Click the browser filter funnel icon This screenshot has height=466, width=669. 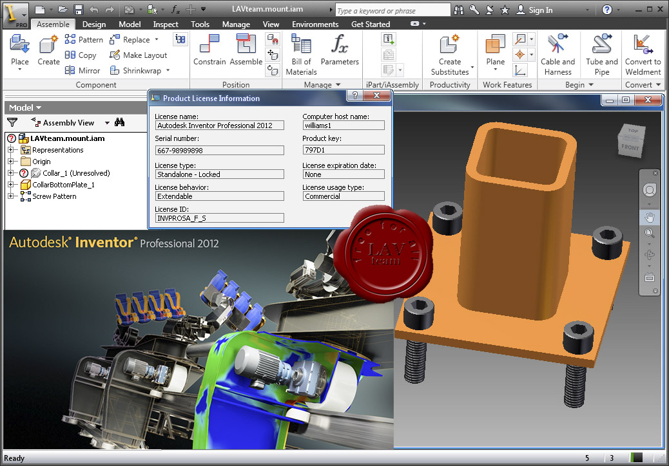(12, 123)
